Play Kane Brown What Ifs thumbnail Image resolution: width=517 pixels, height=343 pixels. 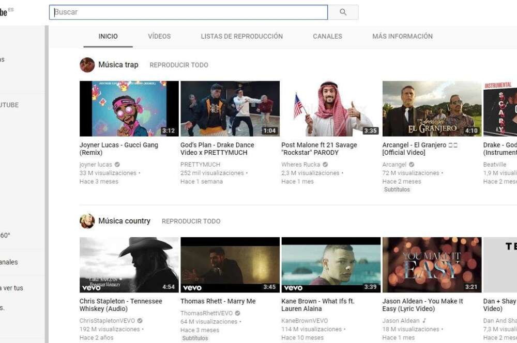[331, 265]
